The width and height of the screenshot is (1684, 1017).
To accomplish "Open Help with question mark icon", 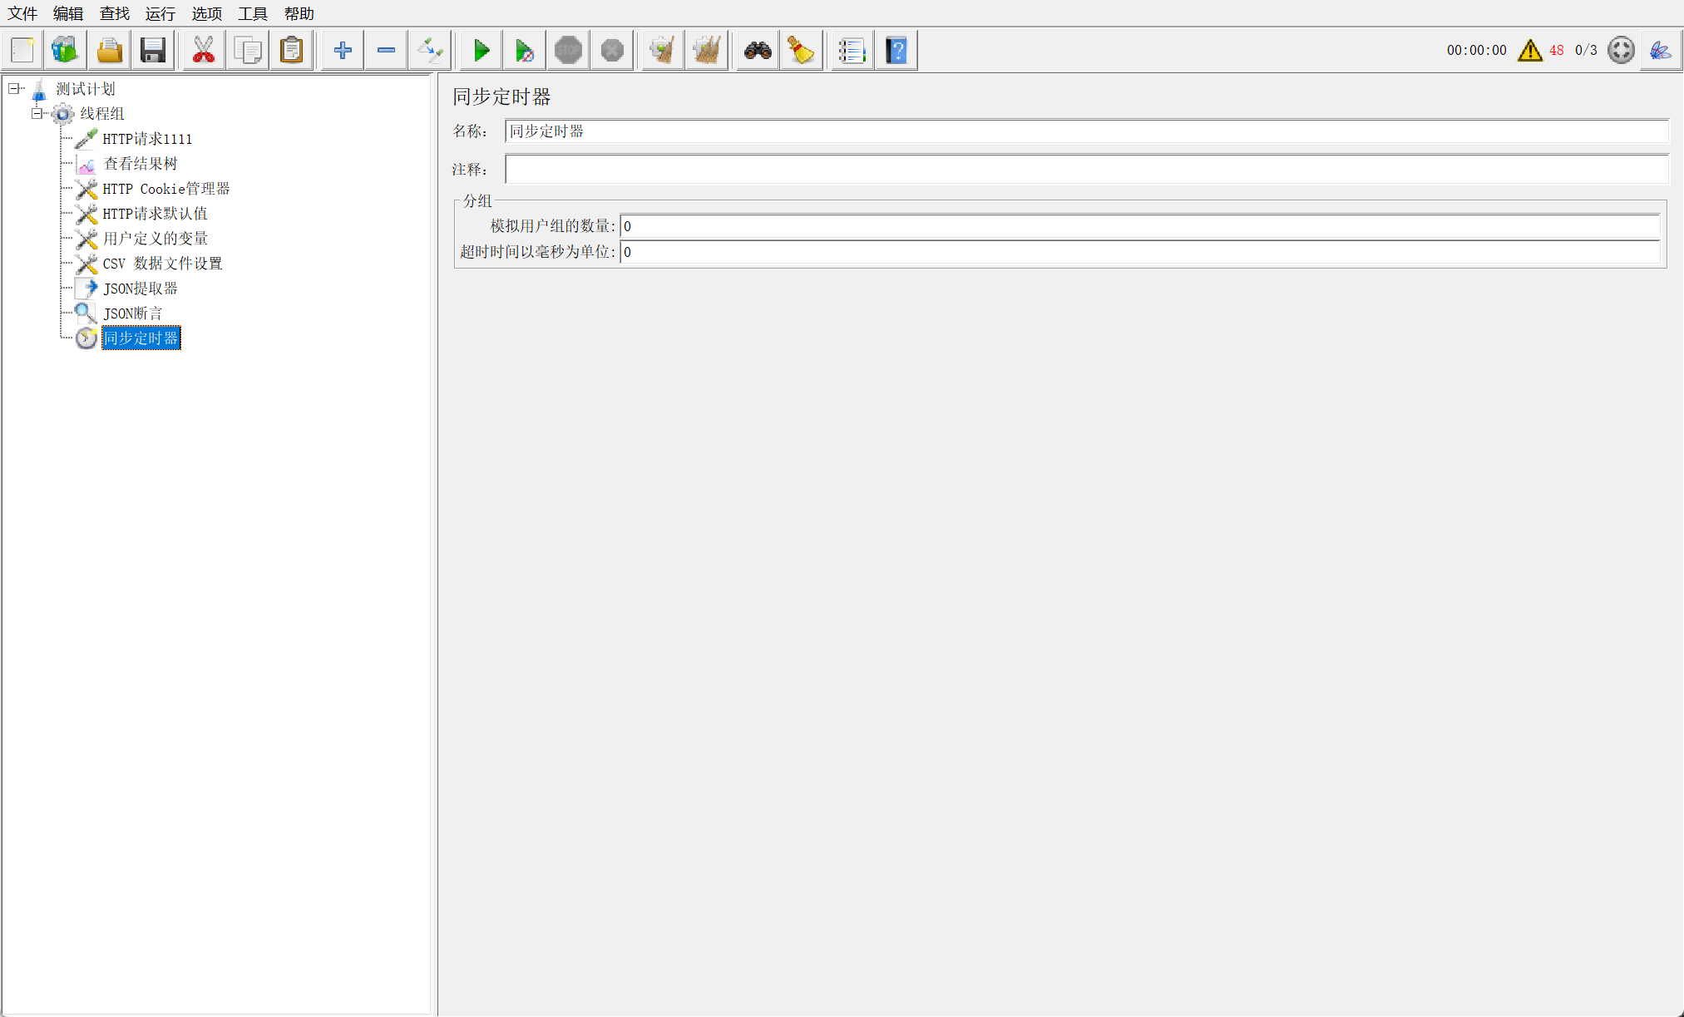I will 896,51.
